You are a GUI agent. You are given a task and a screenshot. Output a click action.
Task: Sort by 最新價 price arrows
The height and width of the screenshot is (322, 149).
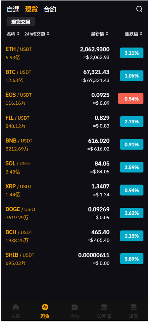point(107,34)
